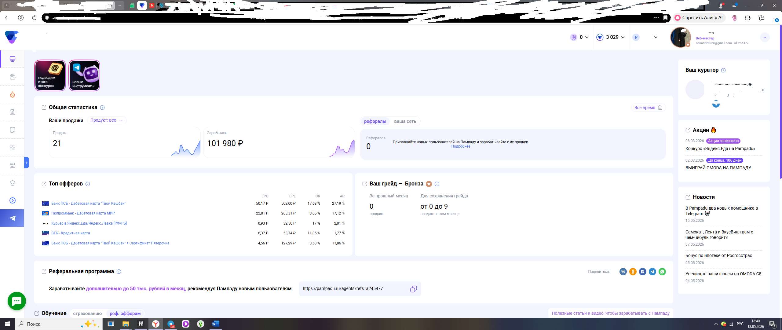
Task: Open the wallet icon in the sidebar
Action: click(x=13, y=77)
